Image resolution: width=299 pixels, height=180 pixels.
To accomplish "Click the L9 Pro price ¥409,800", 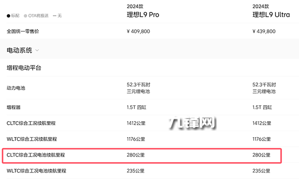I will tap(139, 31).
